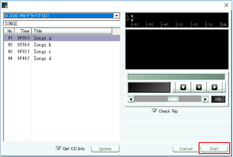Screen dimensions: 233x157
Task: Select track 01 Songs a
Action: coord(62,38)
